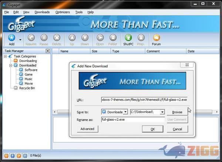This screenshot has height=162, width=222.
Task: Open the View menu
Action: [26, 12]
